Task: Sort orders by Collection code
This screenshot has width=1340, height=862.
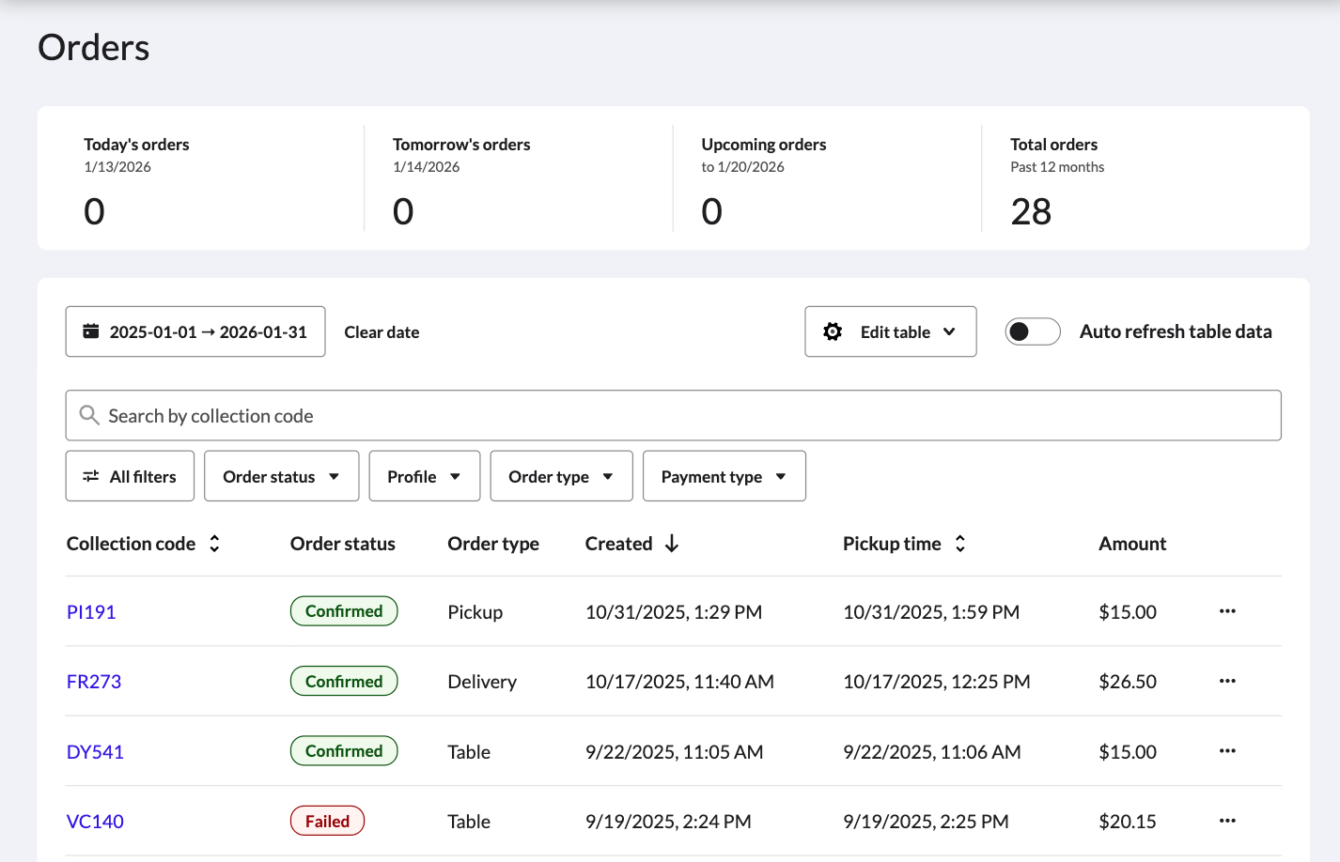Action: [214, 543]
